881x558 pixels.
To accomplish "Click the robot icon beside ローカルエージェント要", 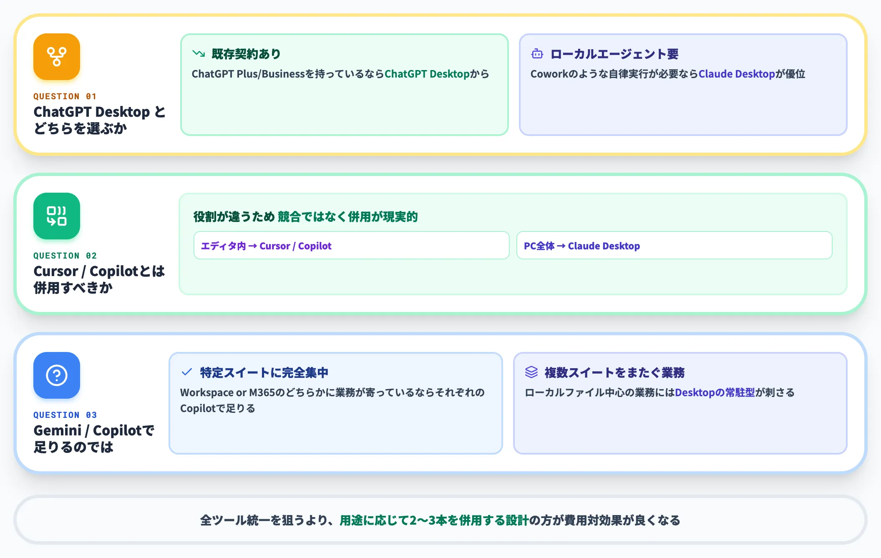I will 537,54.
